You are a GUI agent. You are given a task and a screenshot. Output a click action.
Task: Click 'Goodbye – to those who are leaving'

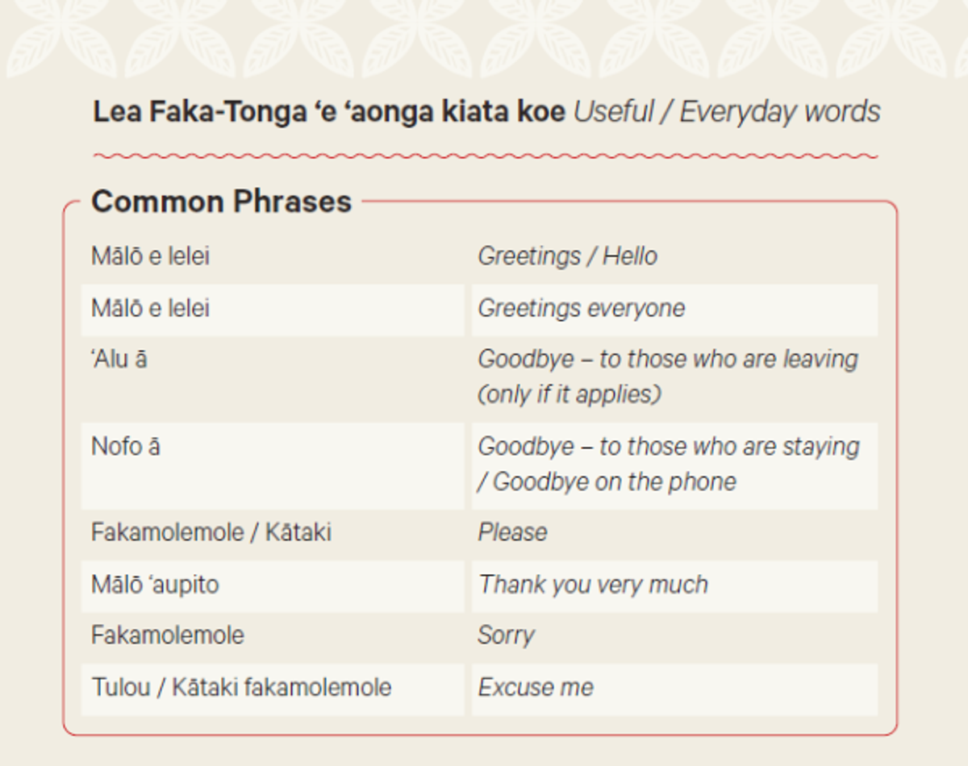click(x=669, y=359)
